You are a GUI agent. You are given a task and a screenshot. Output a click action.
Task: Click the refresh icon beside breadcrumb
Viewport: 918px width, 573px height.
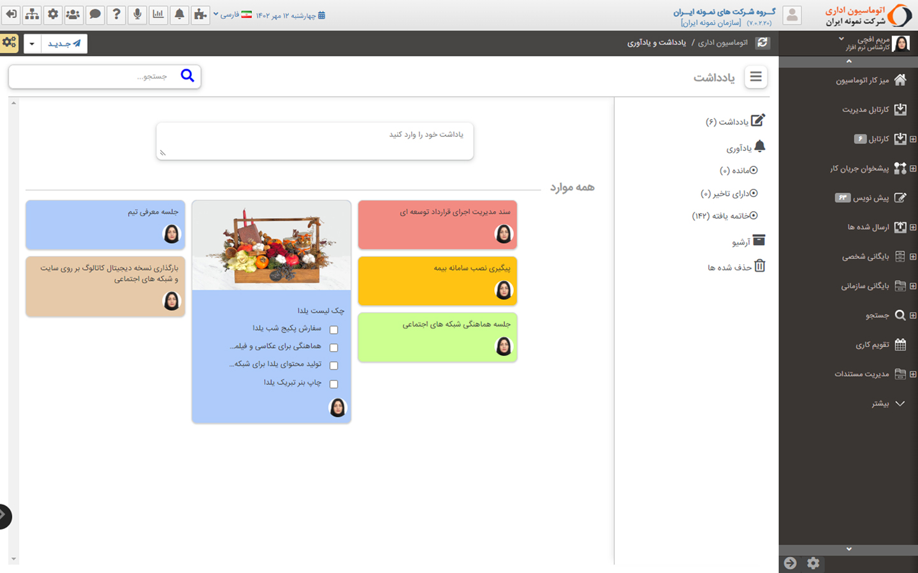[762, 43]
